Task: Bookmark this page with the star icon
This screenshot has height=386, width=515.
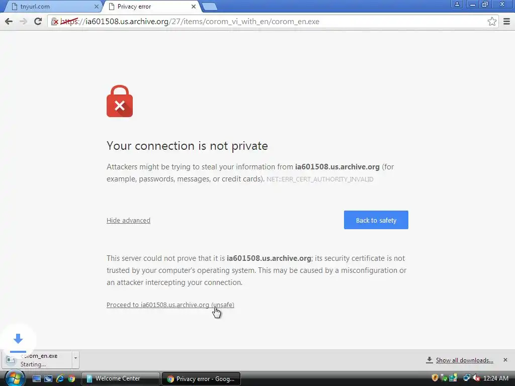Action: tap(492, 22)
